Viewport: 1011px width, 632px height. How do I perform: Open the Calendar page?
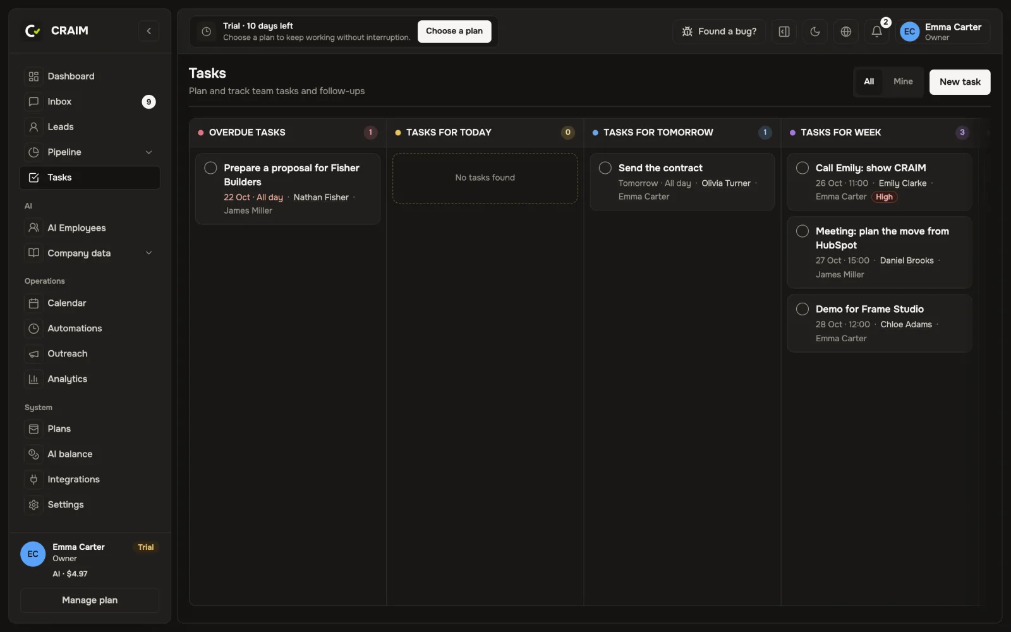tap(90, 303)
